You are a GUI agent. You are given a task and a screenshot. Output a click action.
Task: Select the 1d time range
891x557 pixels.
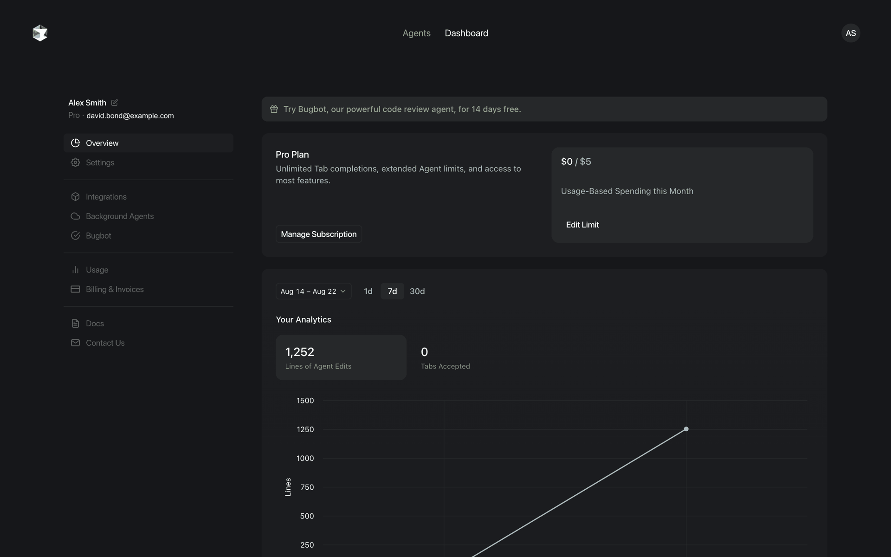point(368,291)
